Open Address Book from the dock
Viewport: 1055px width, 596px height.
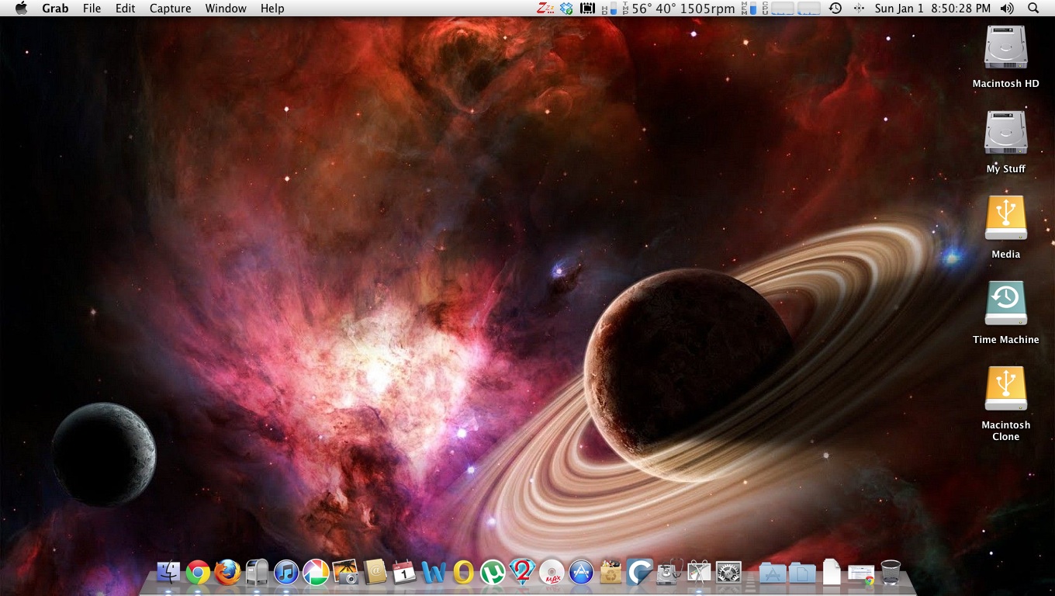(x=375, y=573)
